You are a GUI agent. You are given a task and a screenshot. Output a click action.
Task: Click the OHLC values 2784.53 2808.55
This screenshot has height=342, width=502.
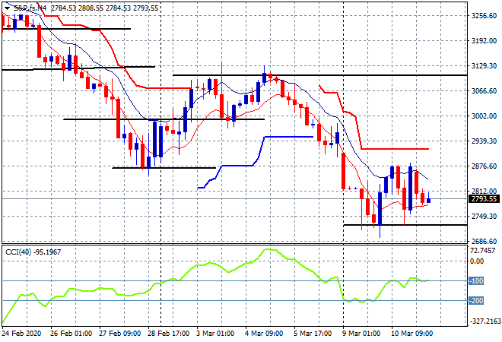click(77, 8)
